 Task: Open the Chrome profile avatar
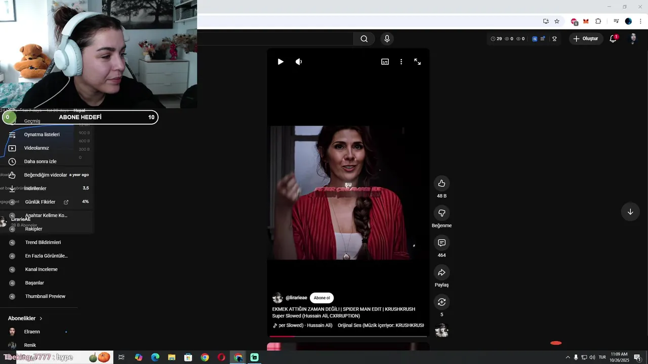click(x=628, y=21)
